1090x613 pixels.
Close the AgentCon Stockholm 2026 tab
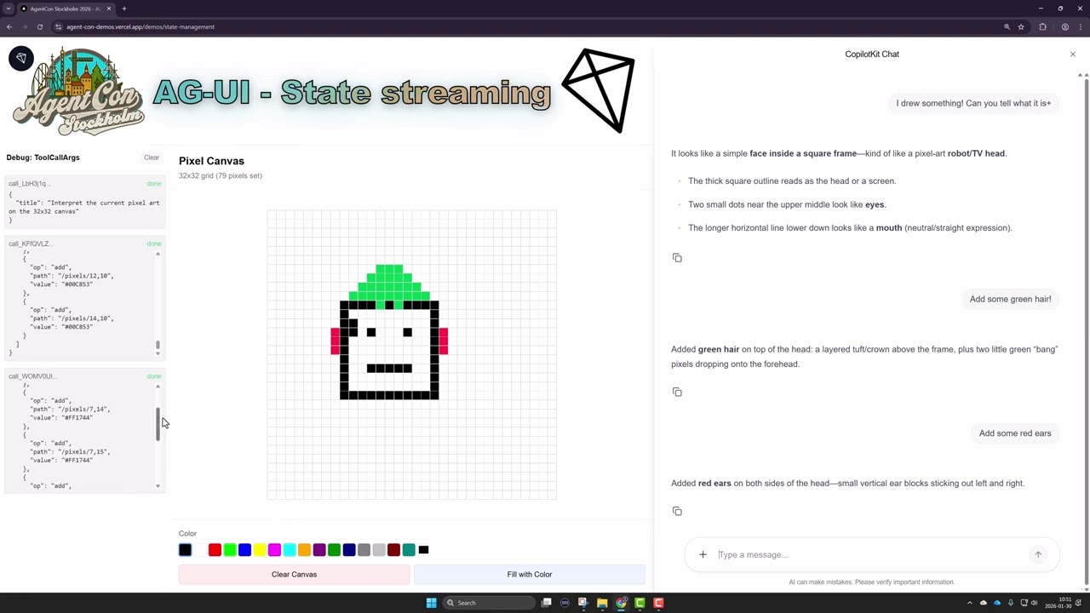click(109, 9)
